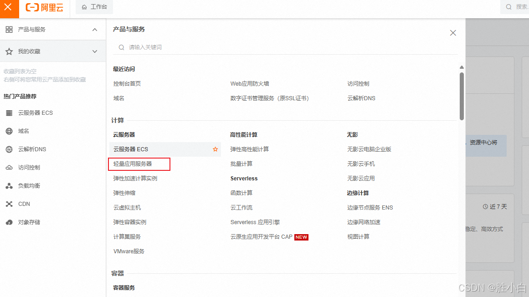Open 域名 under 最近访问
Viewport: 529px width, 297px height.
[119, 98]
